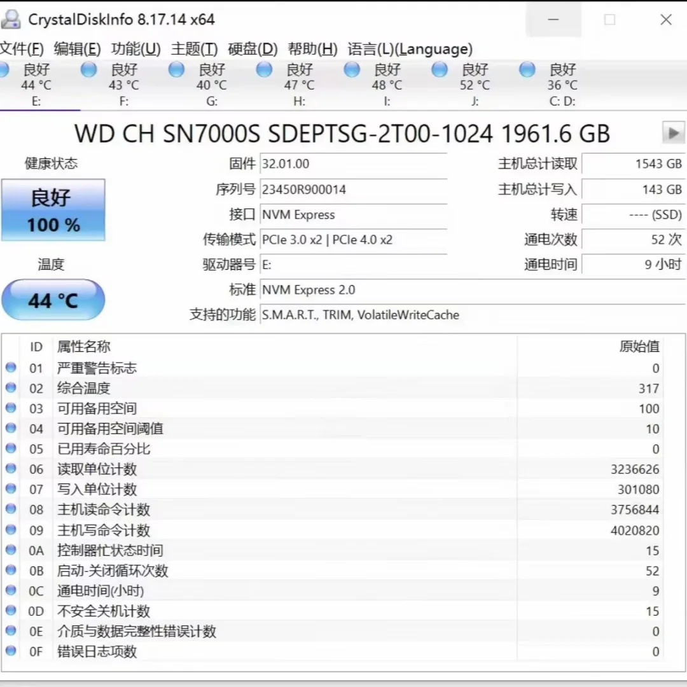Close the CrystalDiskInfo window
687x687 pixels.
666,19
